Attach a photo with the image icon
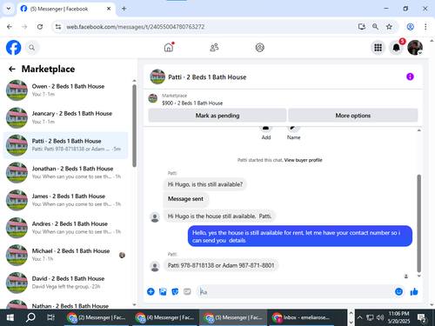Image resolution: width=435 pixels, height=326 pixels. coord(163,291)
